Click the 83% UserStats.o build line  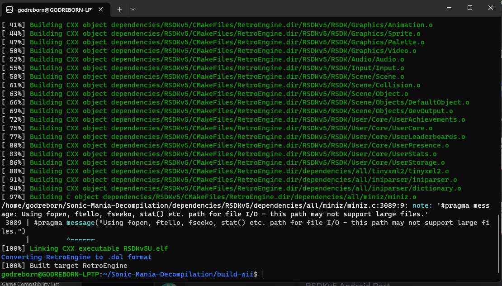(219, 154)
